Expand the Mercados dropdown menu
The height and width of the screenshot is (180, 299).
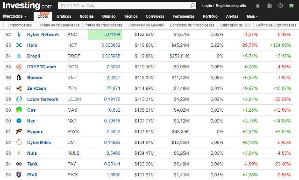coord(15,16)
